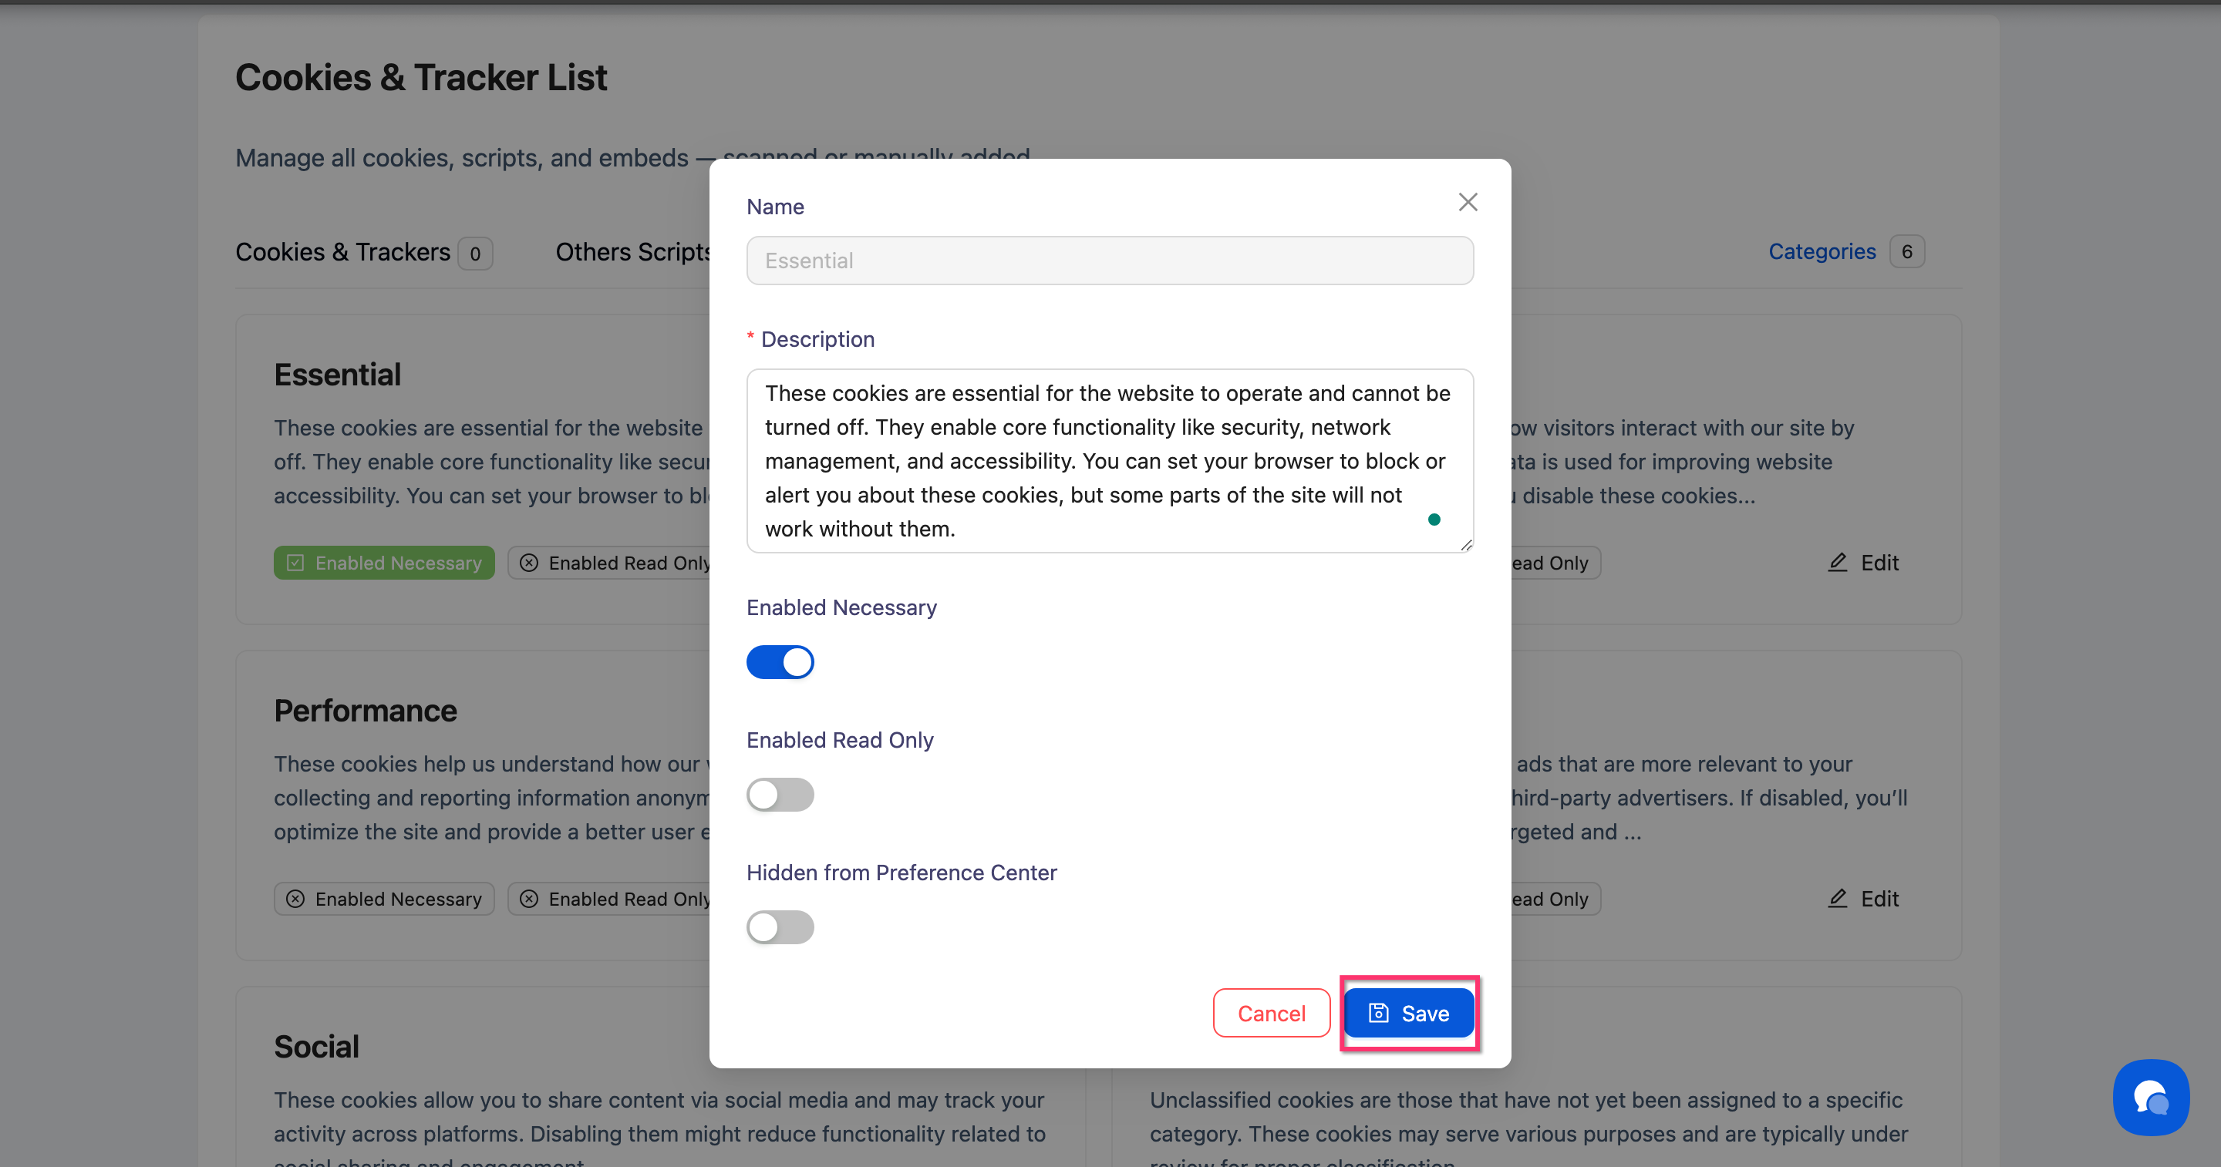Open the Categories view
The image size is (2221, 1167).
(x=1821, y=251)
